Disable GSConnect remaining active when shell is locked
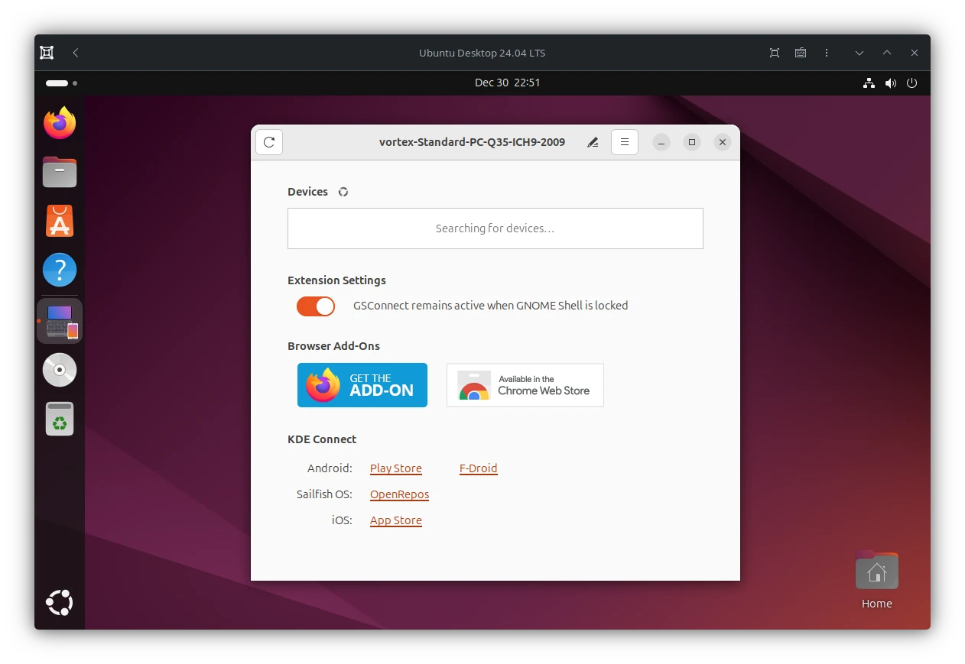The image size is (965, 664). [x=315, y=306]
